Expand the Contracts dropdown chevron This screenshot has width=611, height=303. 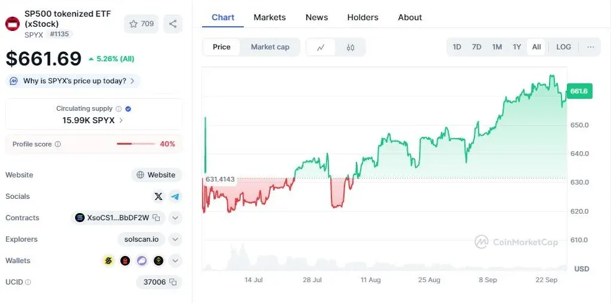click(x=175, y=218)
